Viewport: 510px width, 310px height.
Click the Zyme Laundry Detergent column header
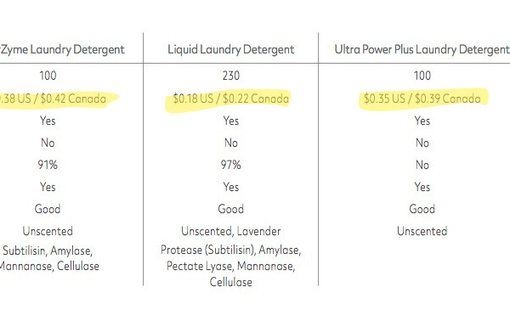[62, 49]
